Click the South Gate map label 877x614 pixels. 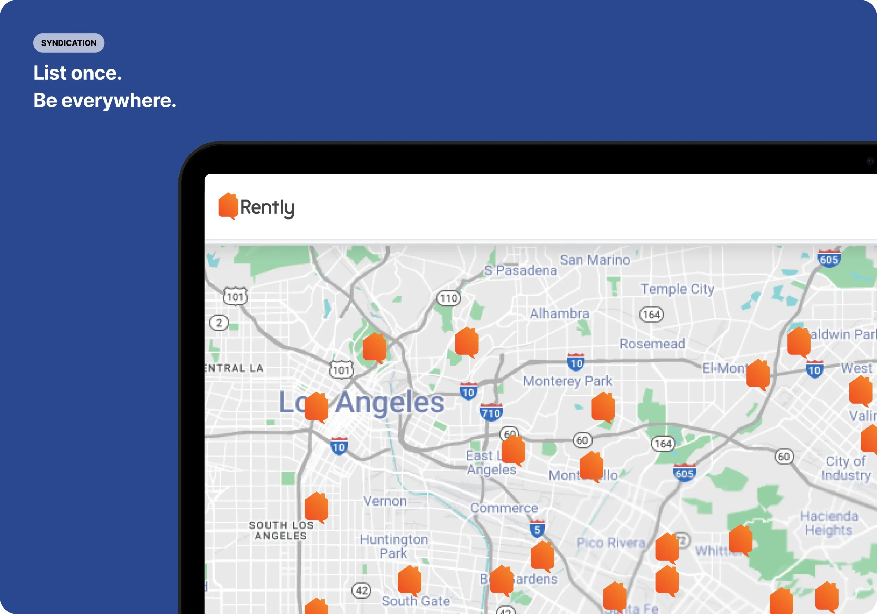pos(416,601)
